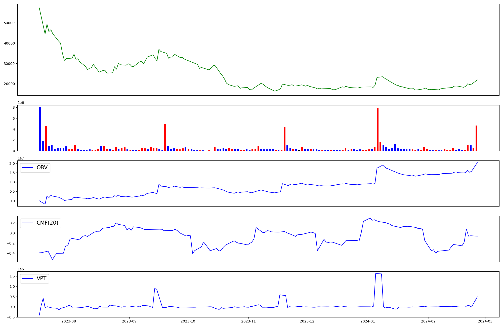
Task: Click the blue line sample in OBV legend
Action: 28,168
